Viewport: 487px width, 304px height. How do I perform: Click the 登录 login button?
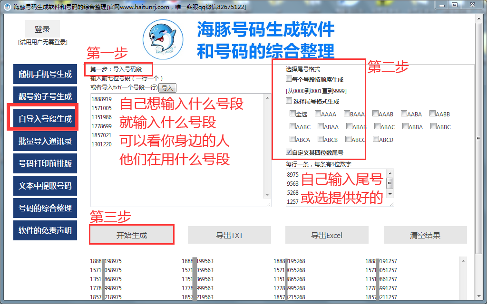(42, 29)
